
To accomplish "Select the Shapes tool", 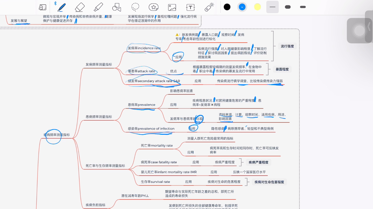I will [117, 7].
